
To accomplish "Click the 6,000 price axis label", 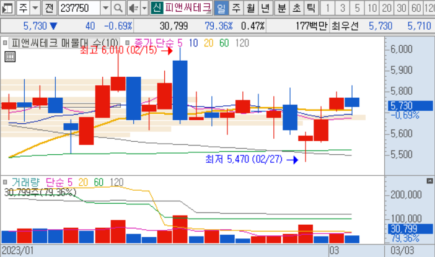I will pyautogui.click(x=402, y=50).
